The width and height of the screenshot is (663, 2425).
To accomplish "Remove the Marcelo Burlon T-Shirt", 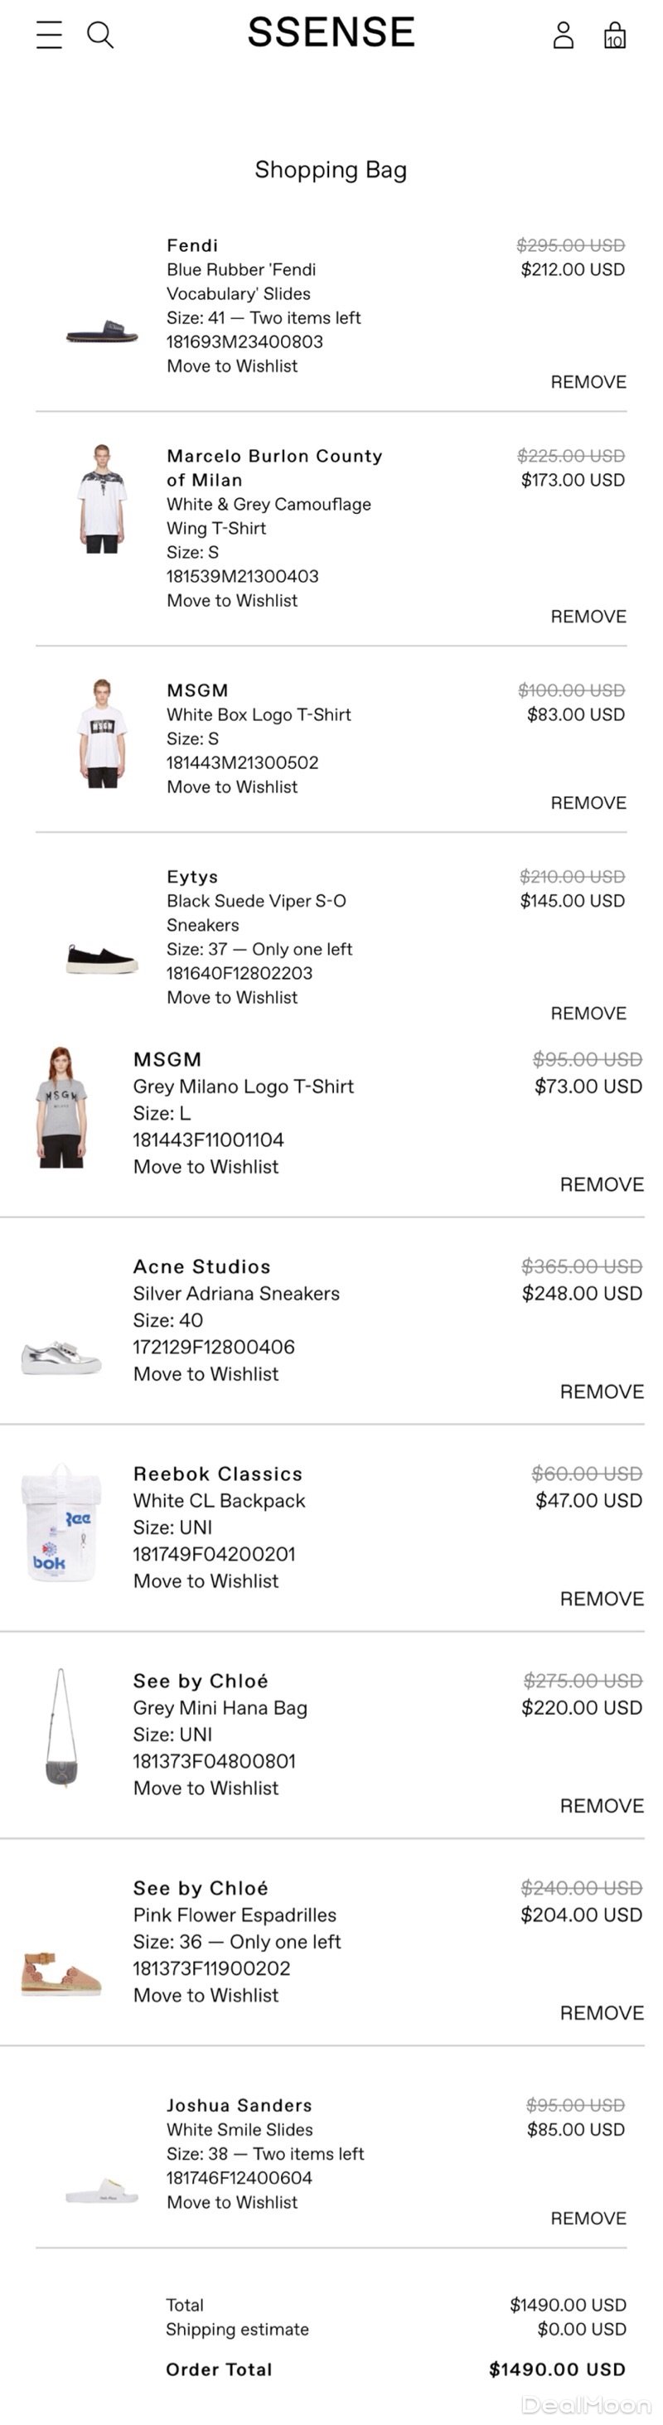I will coord(588,617).
